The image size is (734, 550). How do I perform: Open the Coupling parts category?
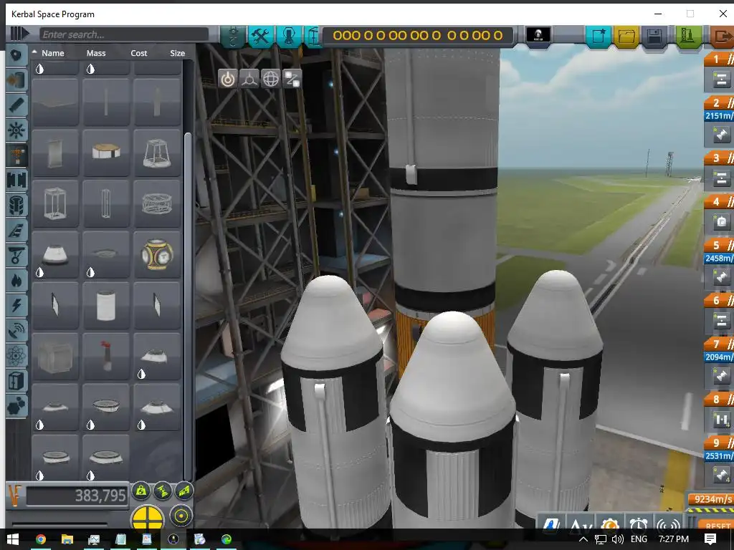click(17, 180)
